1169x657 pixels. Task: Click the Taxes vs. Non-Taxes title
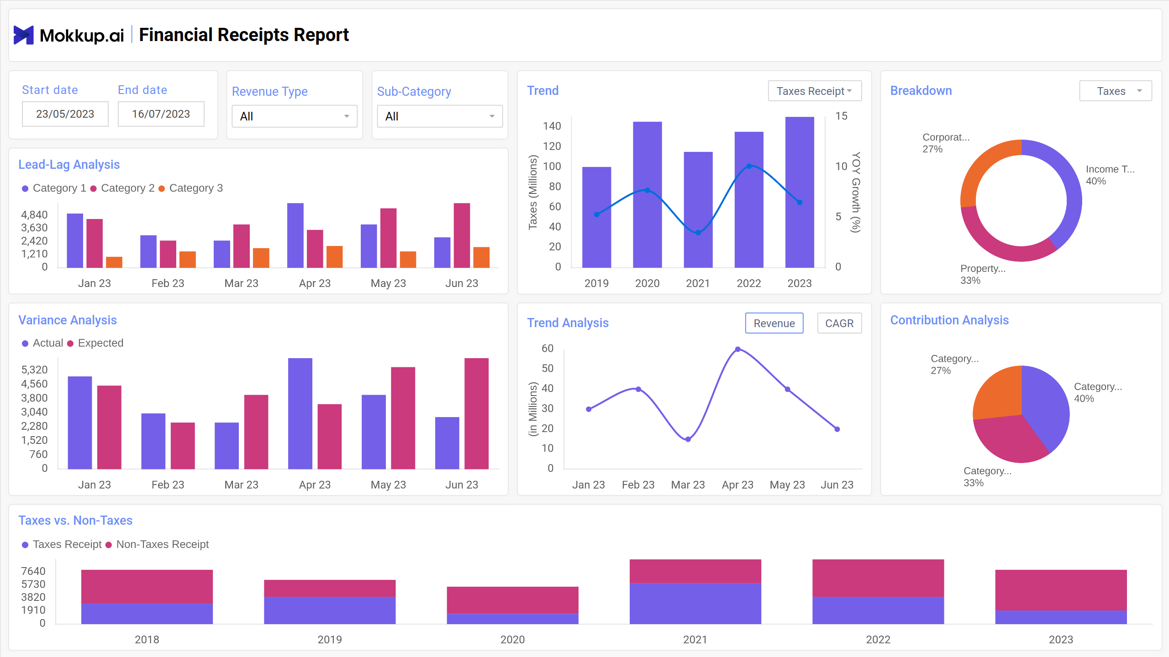[75, 521]
